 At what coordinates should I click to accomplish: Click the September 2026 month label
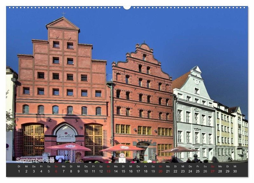[35, 160]
